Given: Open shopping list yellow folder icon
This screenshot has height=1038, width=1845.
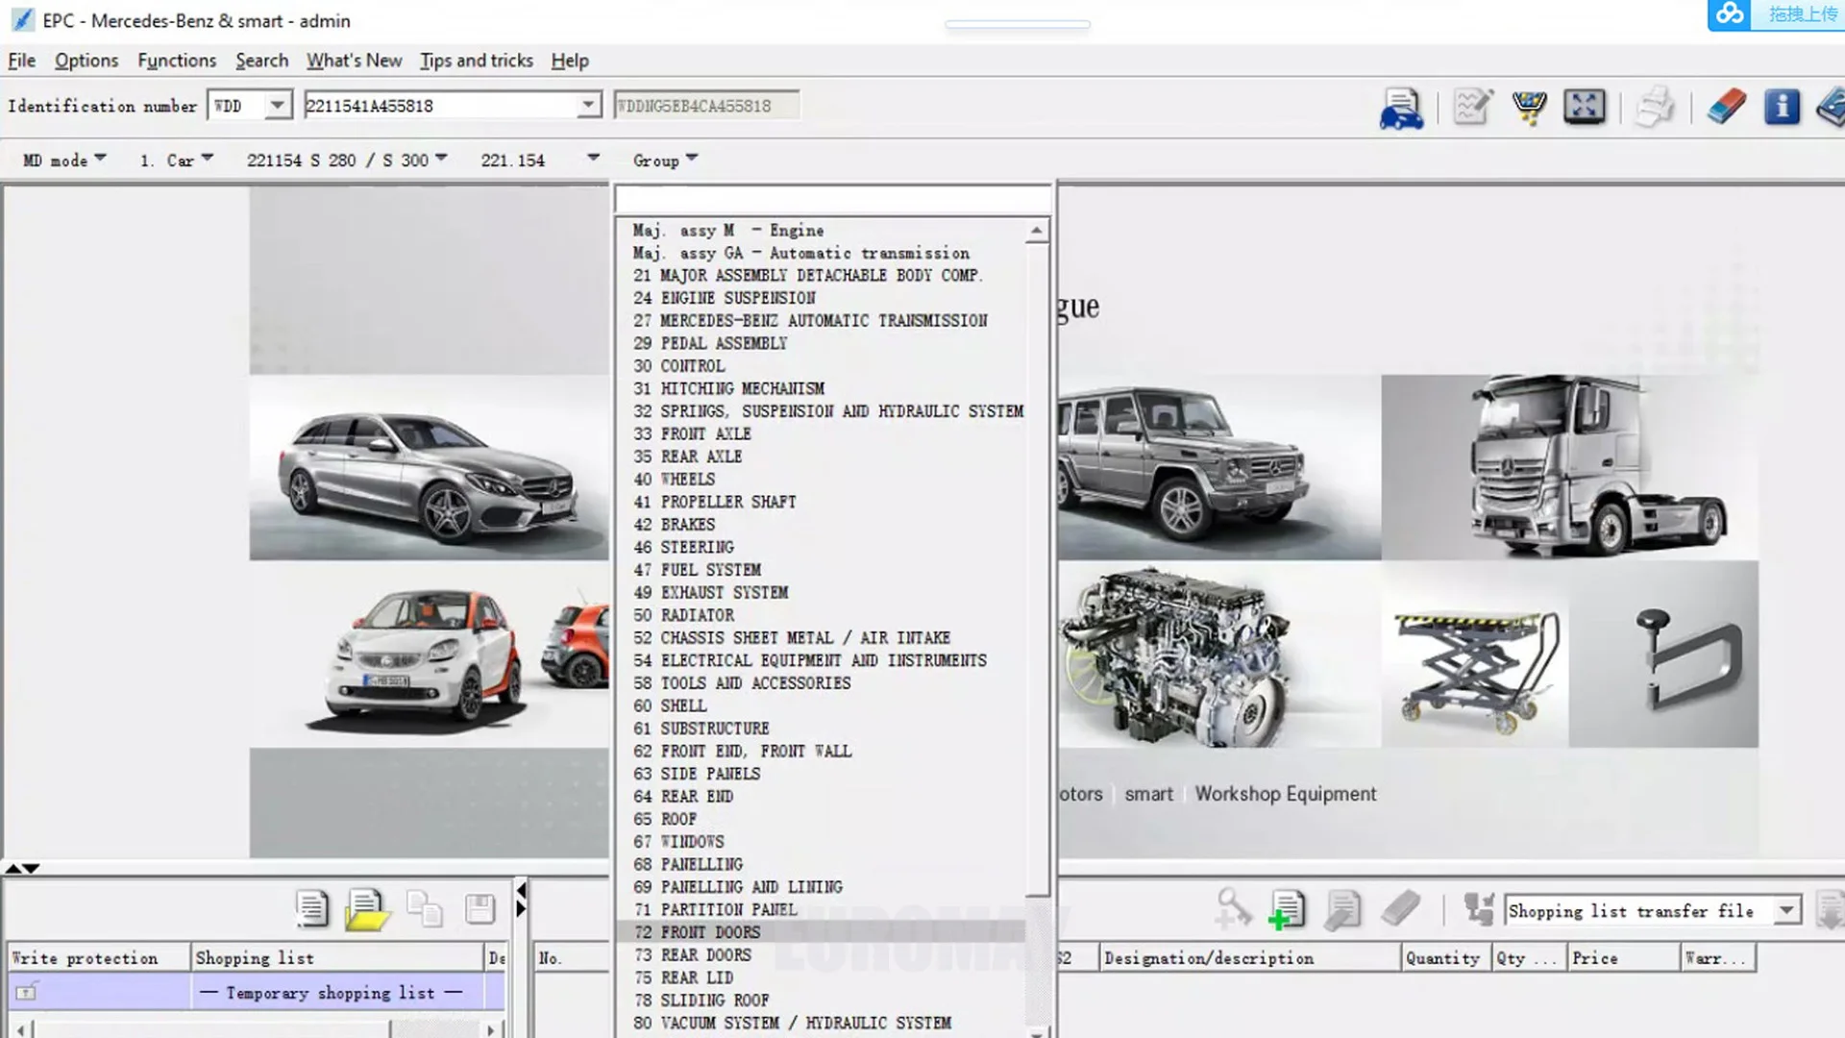Looking at the screenshot, I should [366, 909].
